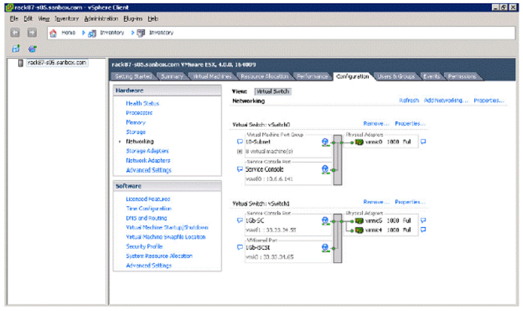Open Processors under Hardware
This screenshot has width=523, height=311.
pos(139,113)
